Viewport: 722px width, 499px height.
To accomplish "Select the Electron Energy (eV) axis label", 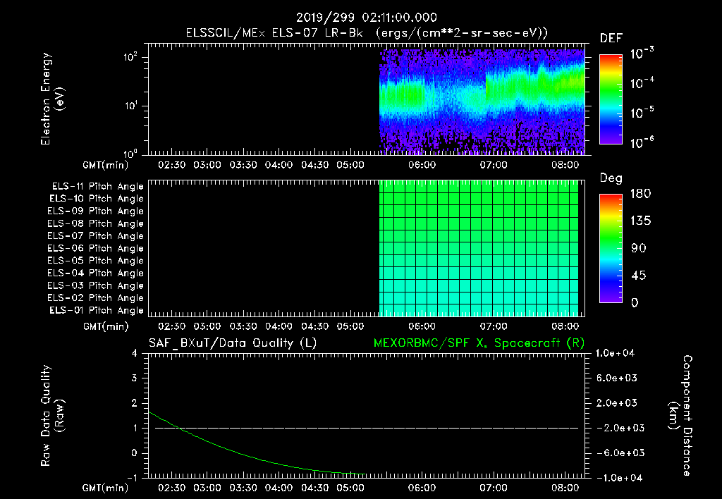I will 52,99.
